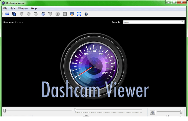Open the Edit menu
The width and height of the screenshot is (188, 121).
(x=13, y=9)
